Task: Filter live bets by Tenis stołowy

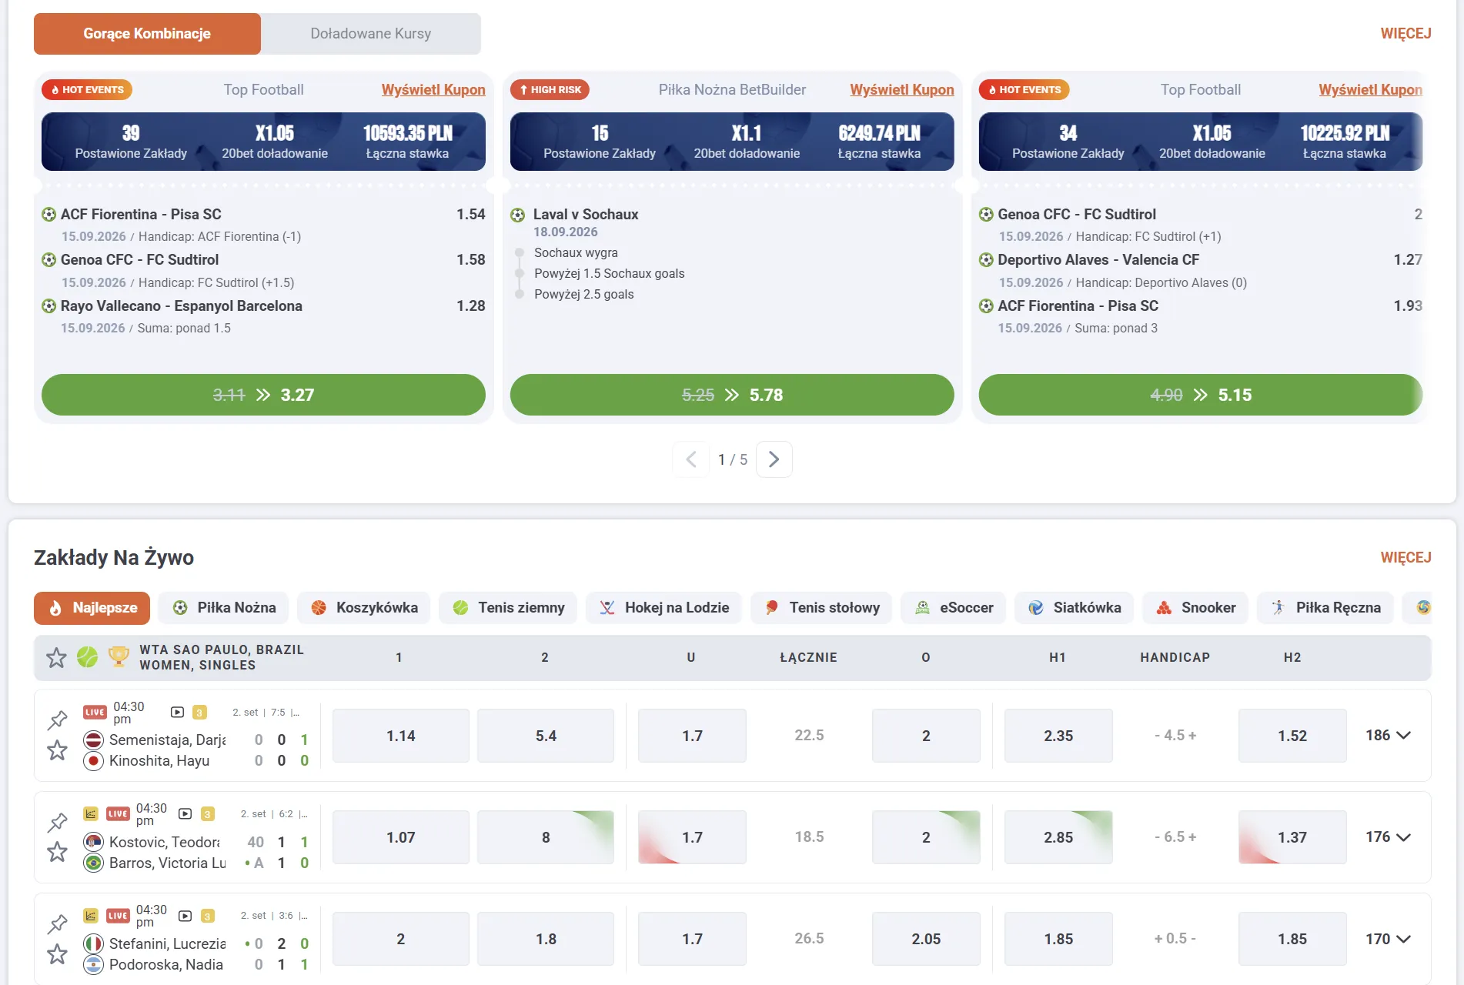Action: click(821, 608)
